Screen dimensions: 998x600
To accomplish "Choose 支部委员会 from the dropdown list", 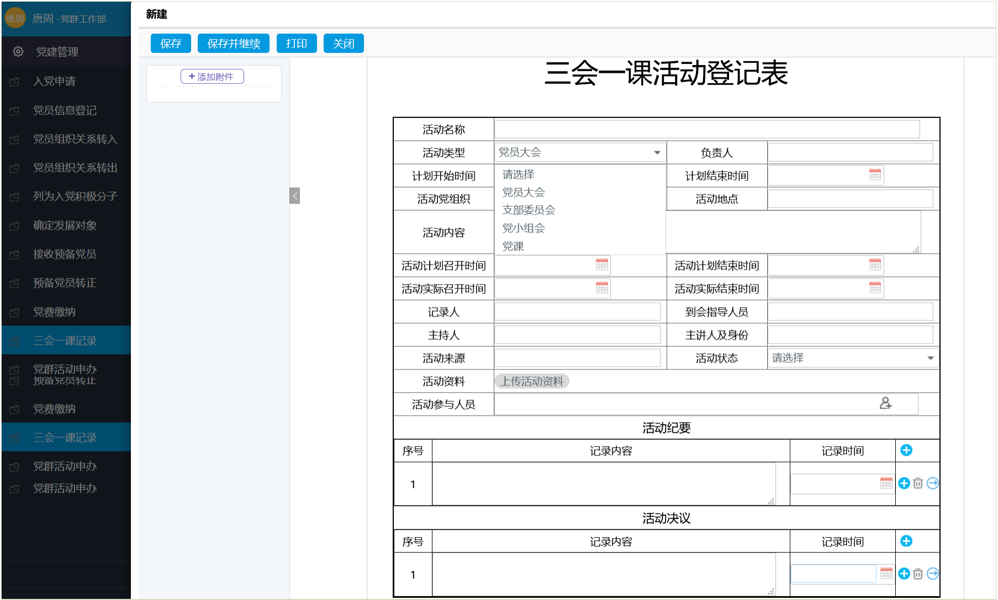I will (x=529, y=210).
